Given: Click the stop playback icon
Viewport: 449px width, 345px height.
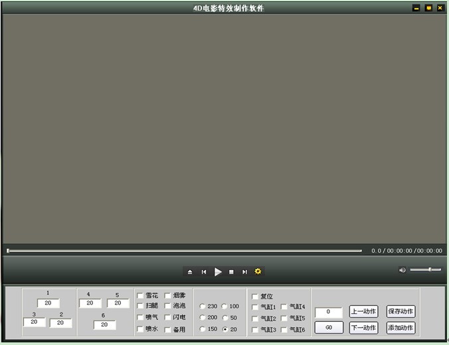Looking at the screenshot, I should [x=231, y=271].
